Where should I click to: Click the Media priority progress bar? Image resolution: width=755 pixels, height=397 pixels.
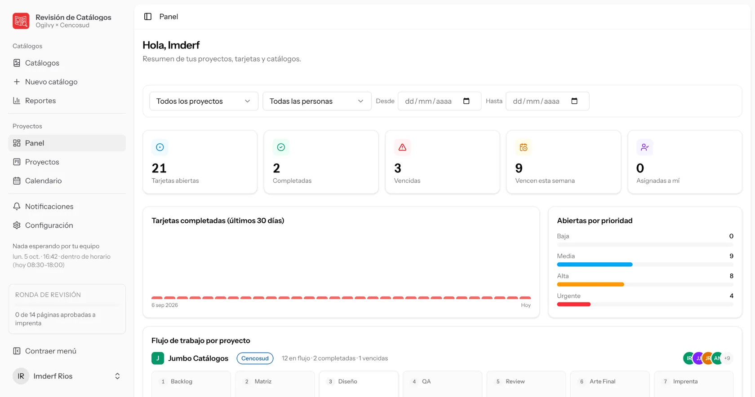pyautogui.click(x=645, y=265)
